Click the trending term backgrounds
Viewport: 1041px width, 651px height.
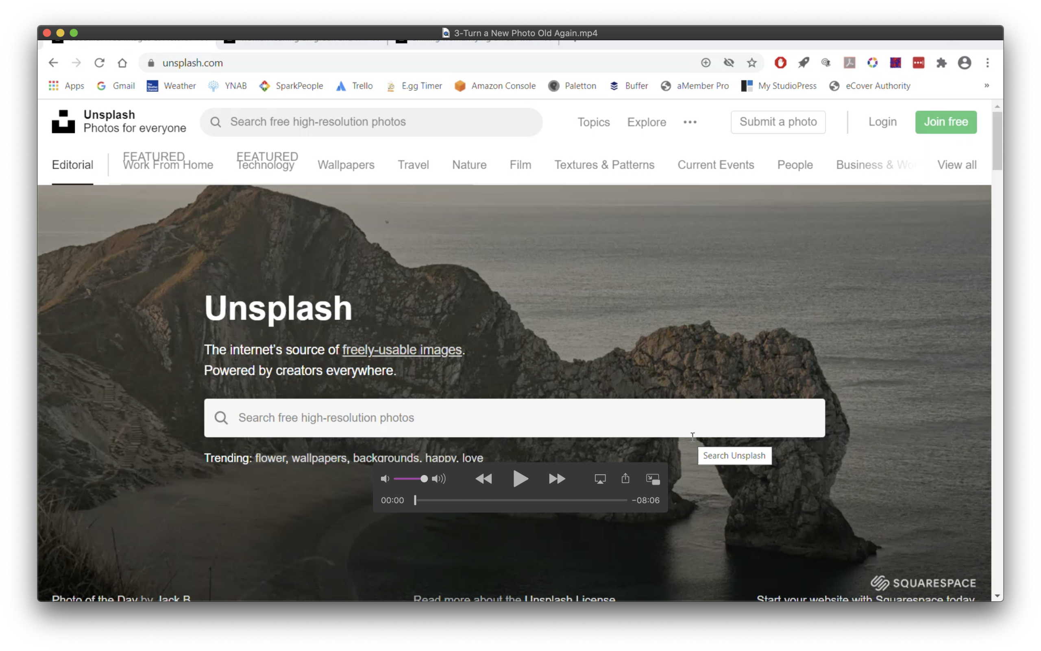(x=385, y=458)
